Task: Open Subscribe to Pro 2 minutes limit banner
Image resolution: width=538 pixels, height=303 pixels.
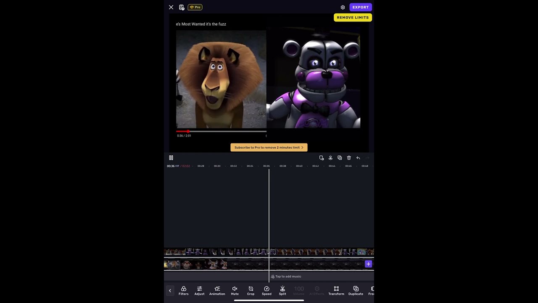Action: [x=269, y=147]
